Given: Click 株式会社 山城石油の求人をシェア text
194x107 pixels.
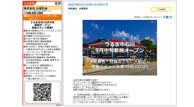Looking at the screenshot, I should pyautogui.click(x=148, y=17).
